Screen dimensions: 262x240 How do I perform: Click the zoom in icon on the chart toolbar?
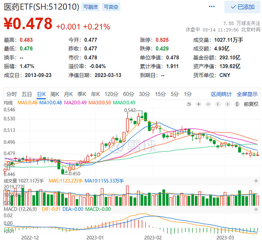coord(198,104)
